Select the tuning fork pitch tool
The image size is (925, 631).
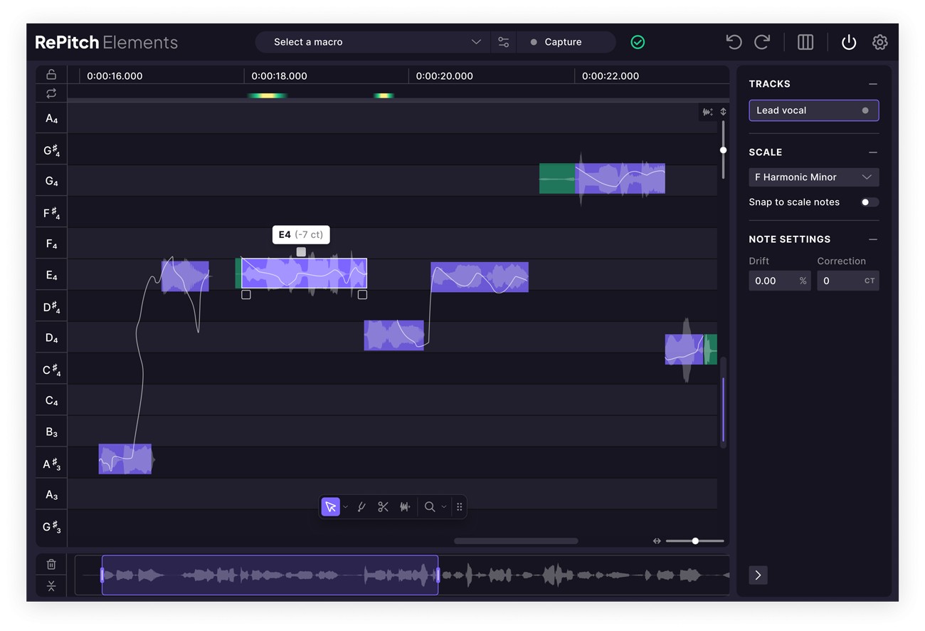coord(362,506)
